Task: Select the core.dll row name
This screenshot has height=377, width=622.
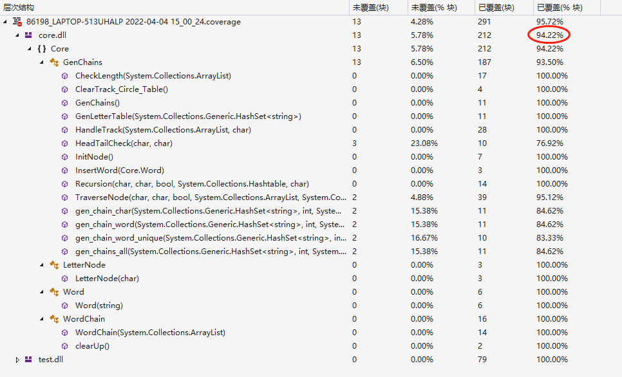Action: click(52, 35)
